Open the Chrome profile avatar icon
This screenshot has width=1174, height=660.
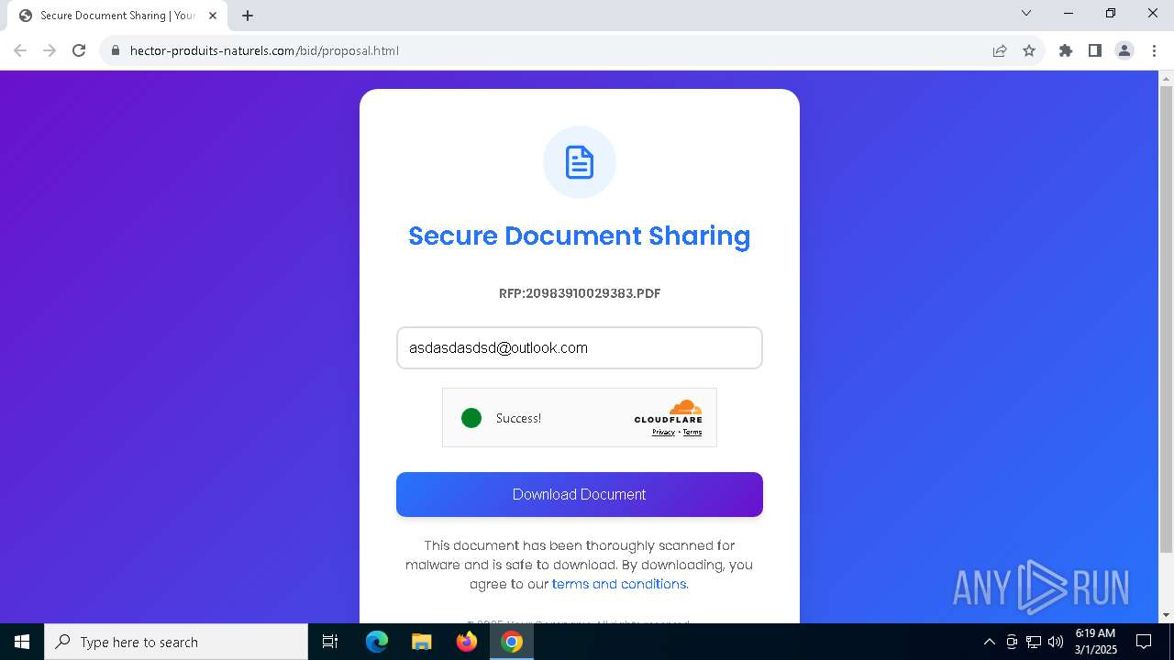[1124, 50]
